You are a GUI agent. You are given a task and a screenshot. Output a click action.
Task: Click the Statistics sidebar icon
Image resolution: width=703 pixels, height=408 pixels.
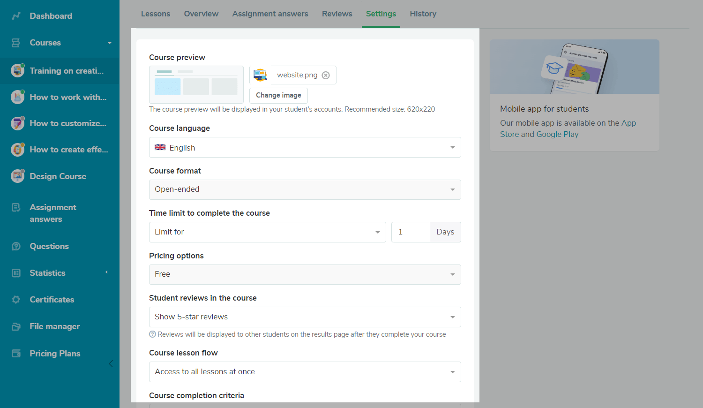[x=16, y=273]
